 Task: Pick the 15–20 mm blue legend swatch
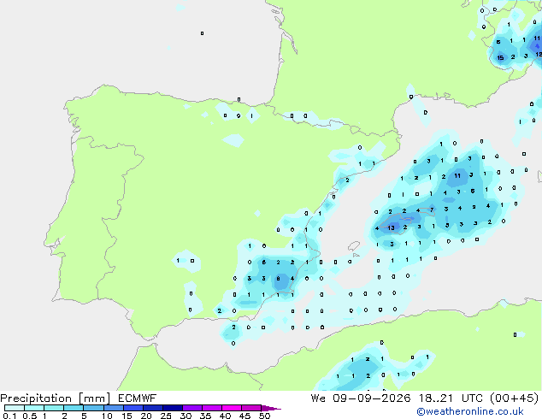[133, 408]
